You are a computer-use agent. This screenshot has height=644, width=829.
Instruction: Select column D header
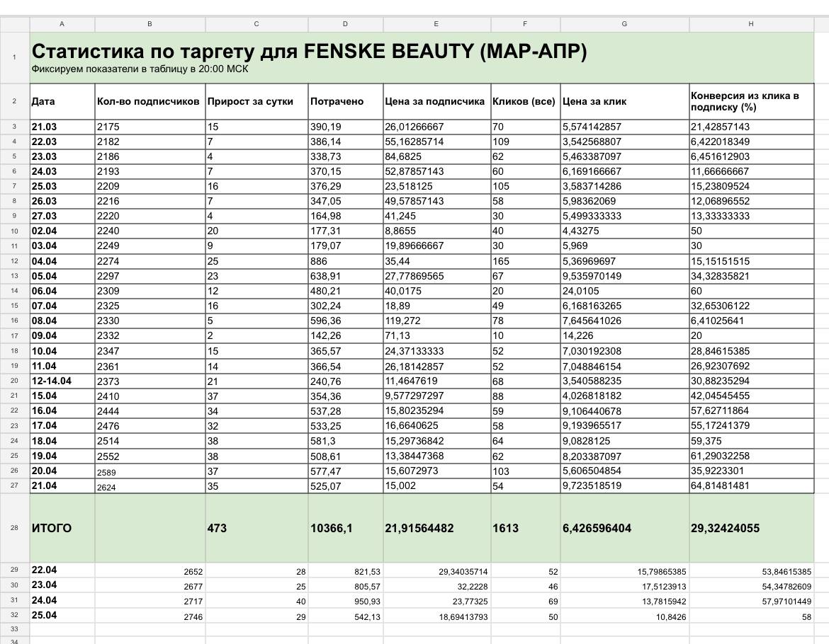pos(345,24)
